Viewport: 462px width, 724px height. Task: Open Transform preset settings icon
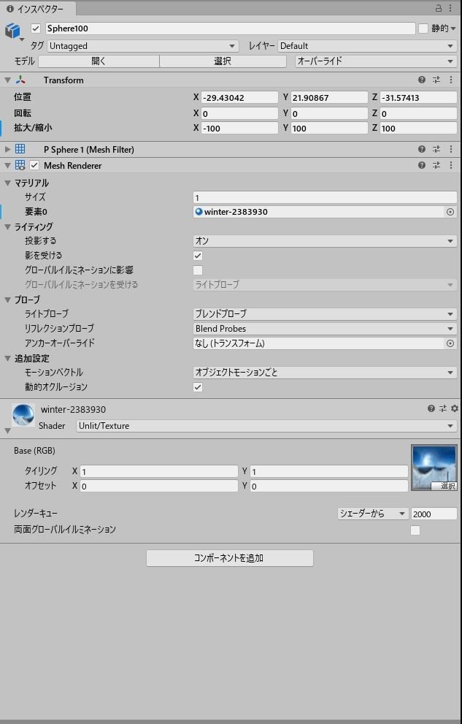point(436,80)
